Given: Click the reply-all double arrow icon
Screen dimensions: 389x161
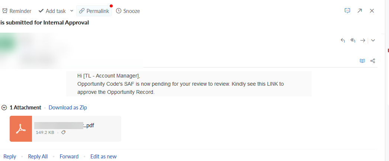Looking at the screenshot, I should pyautogui.click(x=353, y=40).
